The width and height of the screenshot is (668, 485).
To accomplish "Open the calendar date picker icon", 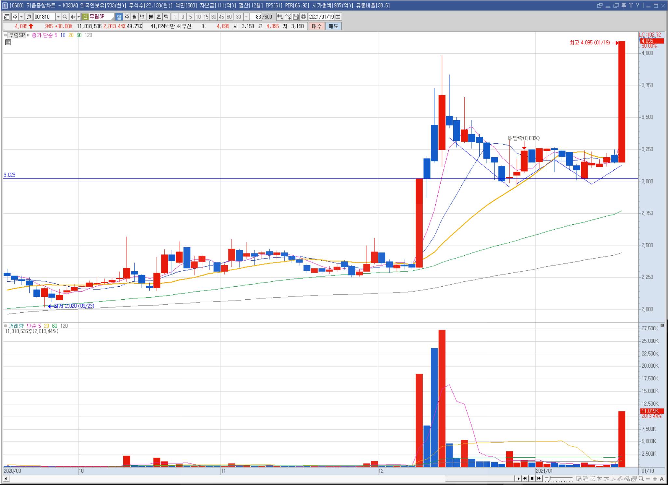I will click(x=338, y=17).
